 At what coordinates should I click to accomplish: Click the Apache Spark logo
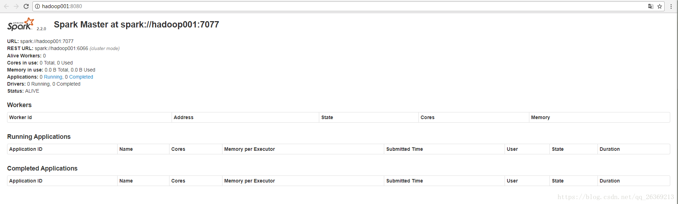[x=21, y=24]
